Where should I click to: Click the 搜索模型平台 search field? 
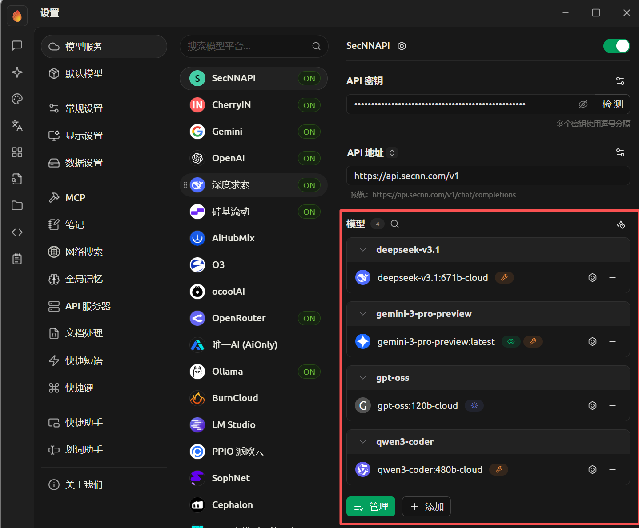(254, 46)
